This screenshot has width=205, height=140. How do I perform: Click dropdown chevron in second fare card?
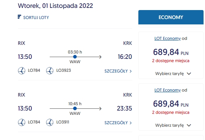189,125
